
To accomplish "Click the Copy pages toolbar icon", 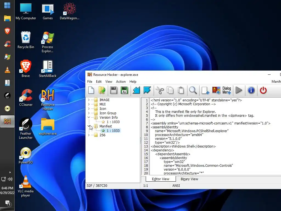I will pos(170,90).
